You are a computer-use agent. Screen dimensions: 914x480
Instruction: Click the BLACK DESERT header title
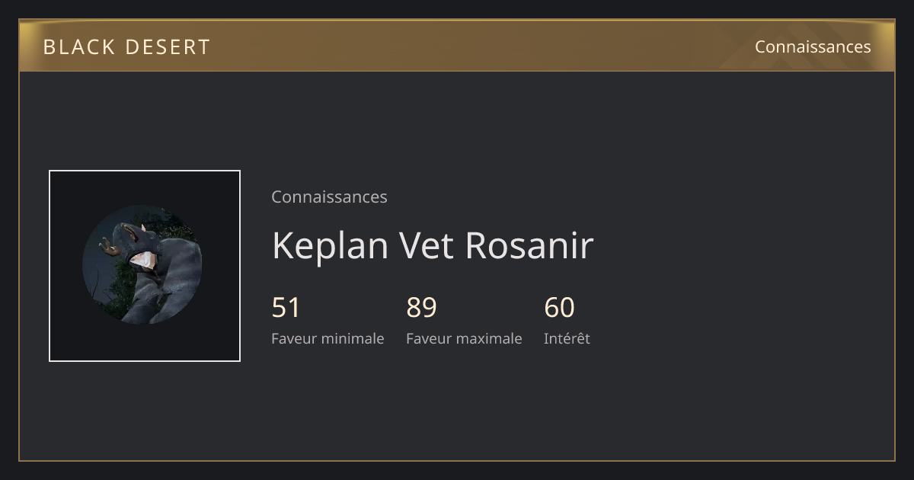126,47
